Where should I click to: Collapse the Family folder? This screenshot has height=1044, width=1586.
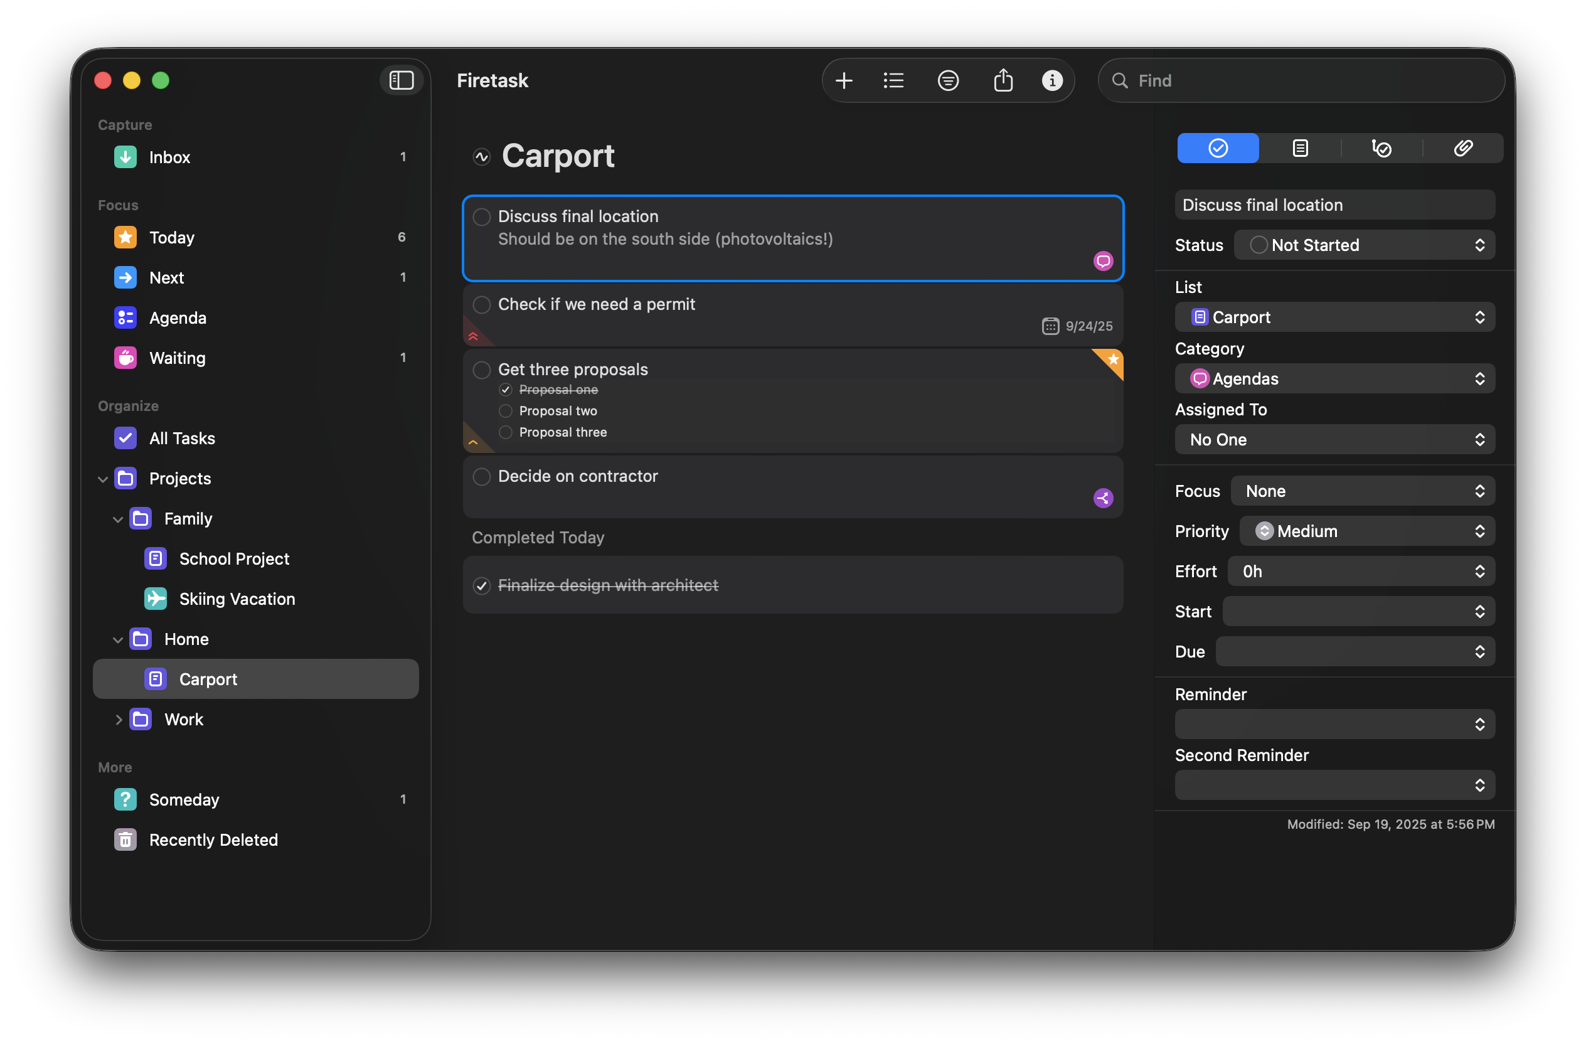click(118, 519)
